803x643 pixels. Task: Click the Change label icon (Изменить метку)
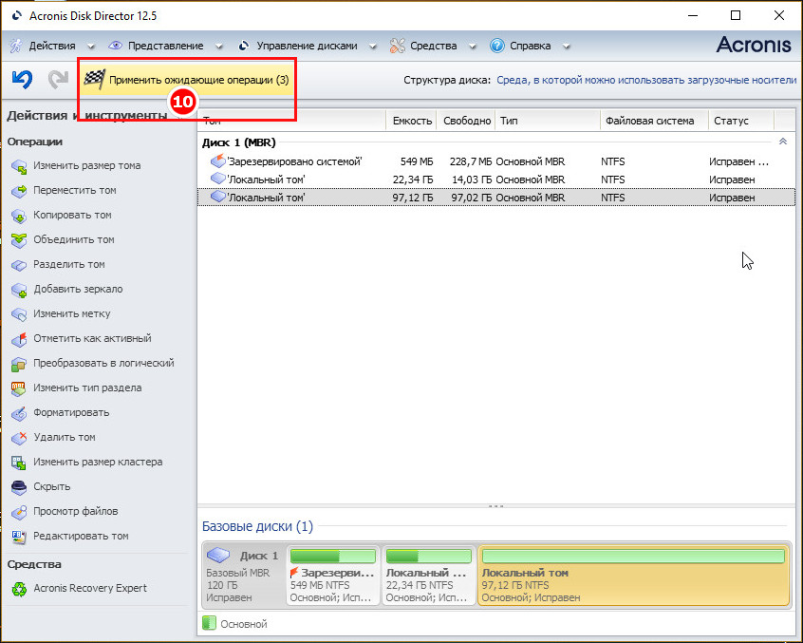pyautogui.click(x=19, y=314)
